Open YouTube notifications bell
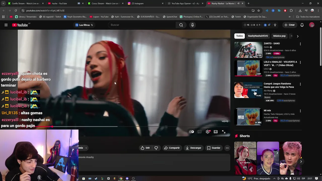 302,25
